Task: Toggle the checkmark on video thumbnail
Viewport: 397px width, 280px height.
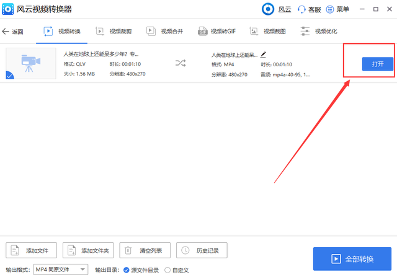Action: (x=10, y=75)
